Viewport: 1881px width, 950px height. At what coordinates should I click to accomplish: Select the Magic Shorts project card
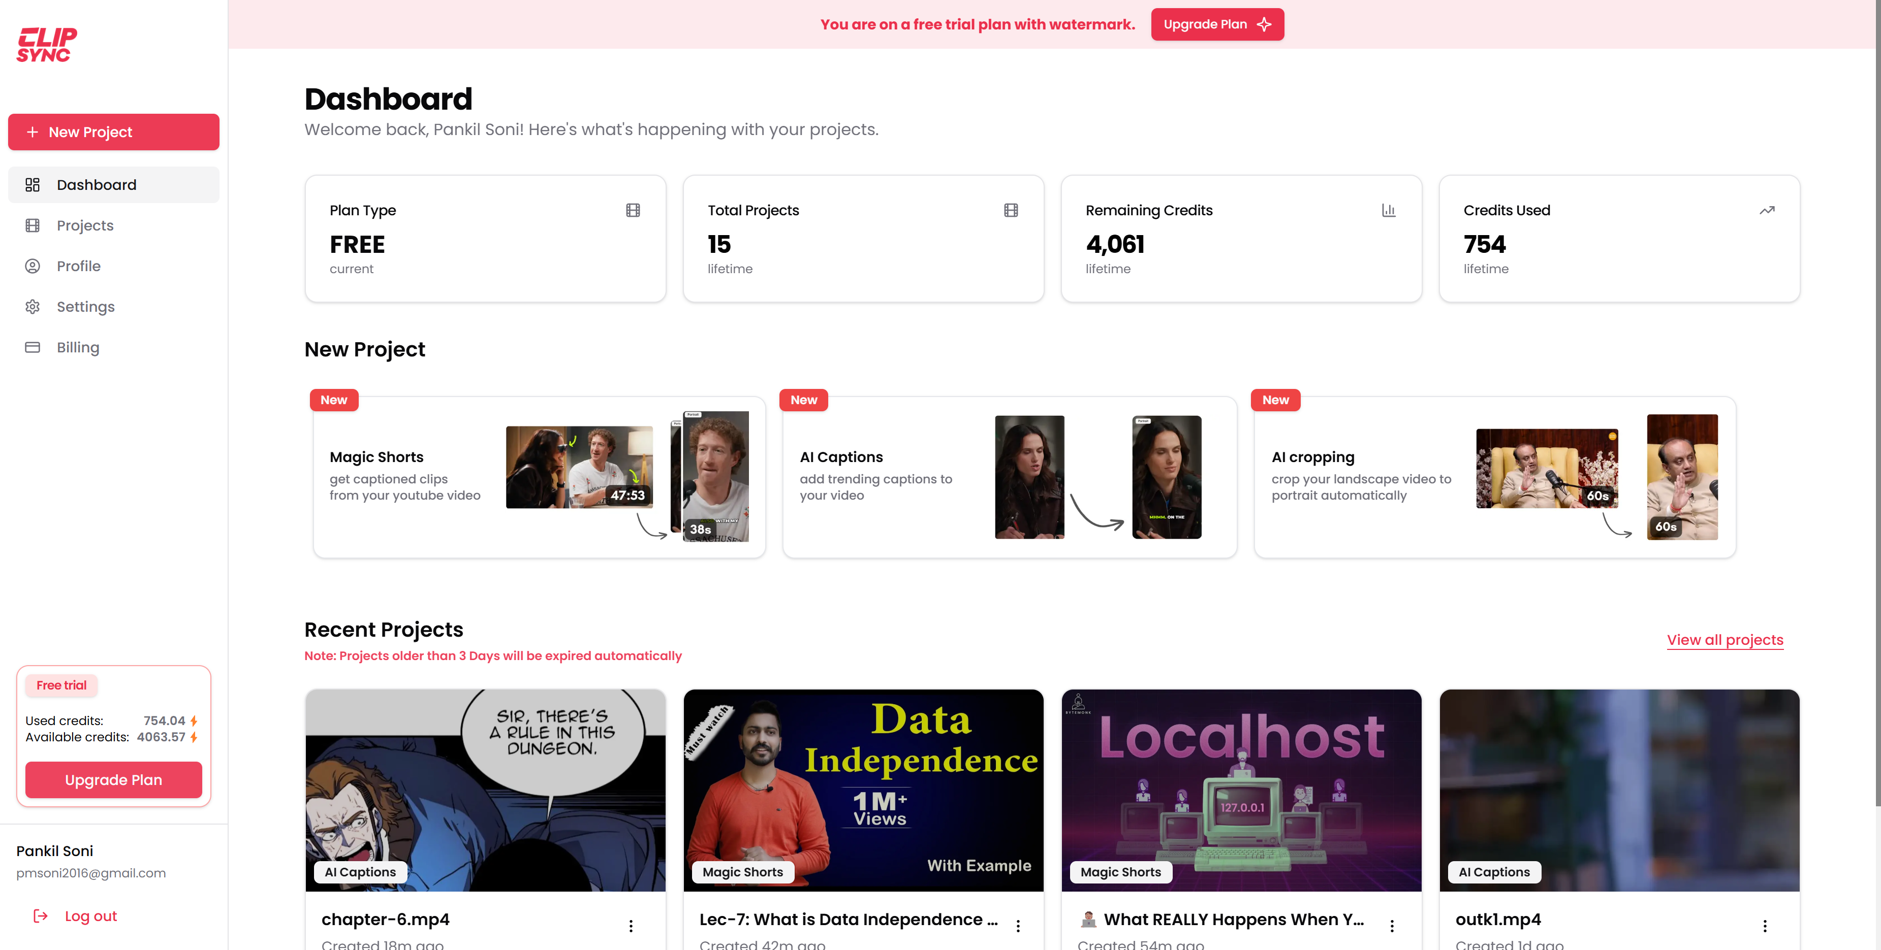(x=539, y=477)
